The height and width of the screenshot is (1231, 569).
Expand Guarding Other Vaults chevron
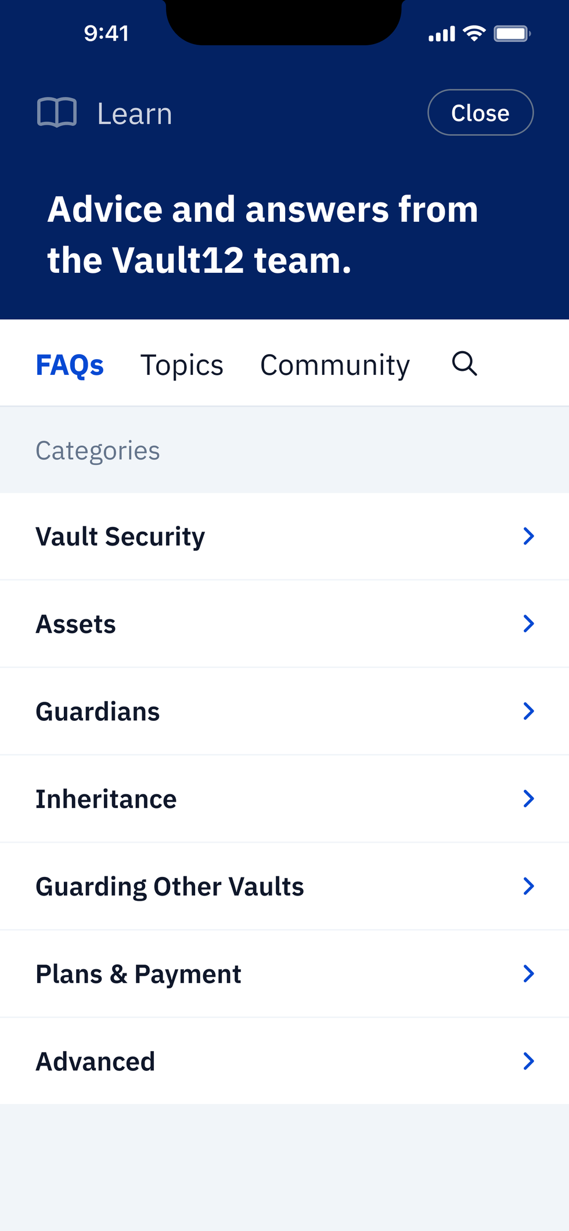[x=528, y=886]
